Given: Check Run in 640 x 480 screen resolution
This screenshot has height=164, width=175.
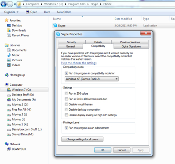Looking at the screenshot, I should click(66, 99).
